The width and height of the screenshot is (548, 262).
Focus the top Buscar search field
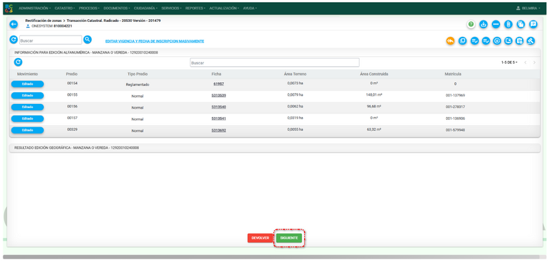pyautogui.click(x=50, y=40)
